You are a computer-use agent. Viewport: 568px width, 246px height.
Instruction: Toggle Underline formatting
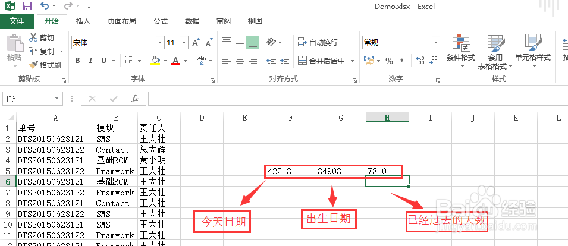click(x=103, y=61)
